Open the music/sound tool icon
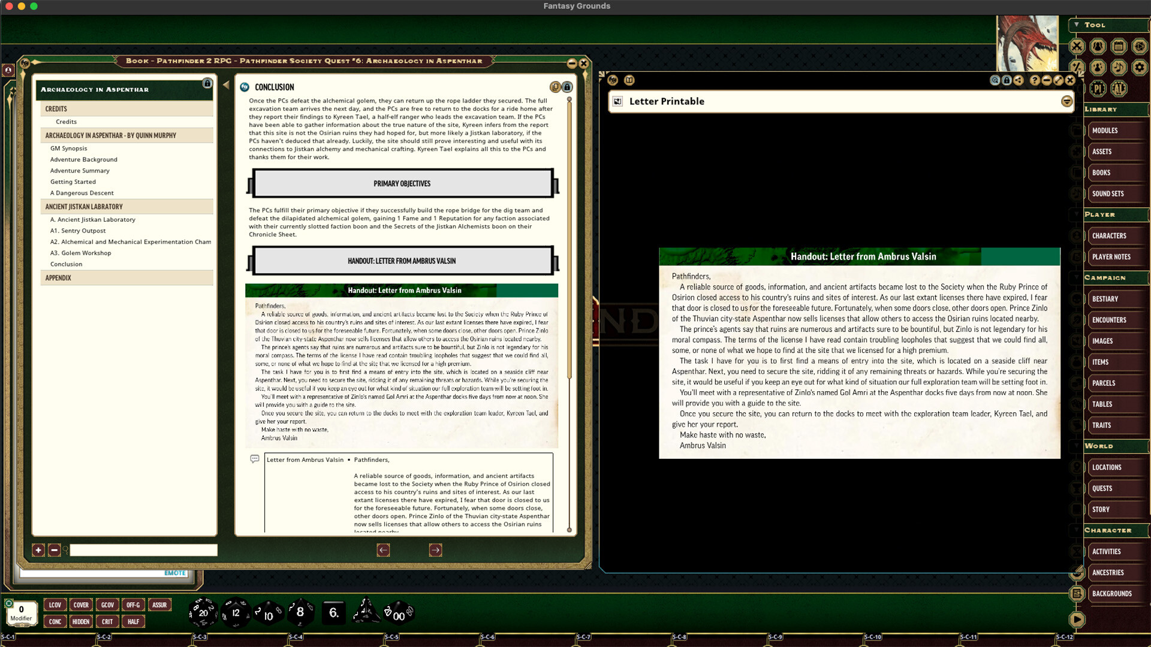This screenshot has width=1151, height=647. [1119, 67]
